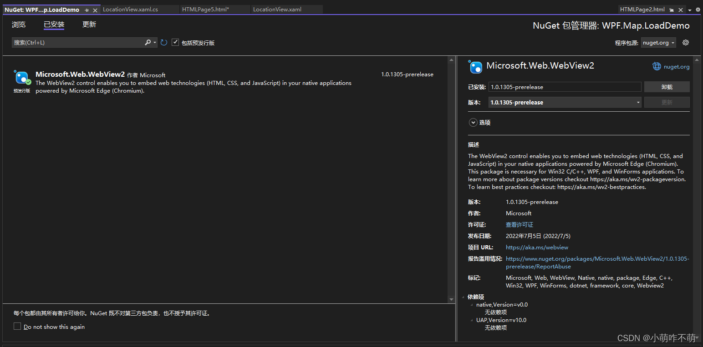The image size is (703, 347).
Task: Click the 发布日期 value 2022年7月5日
Action: tap(538, 236)
